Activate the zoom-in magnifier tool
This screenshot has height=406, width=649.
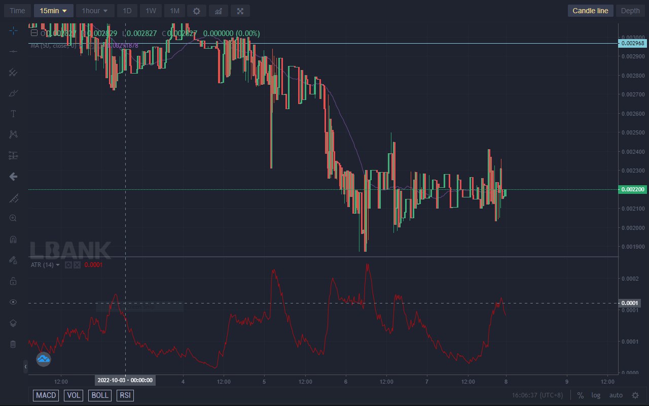click(13, 218)
